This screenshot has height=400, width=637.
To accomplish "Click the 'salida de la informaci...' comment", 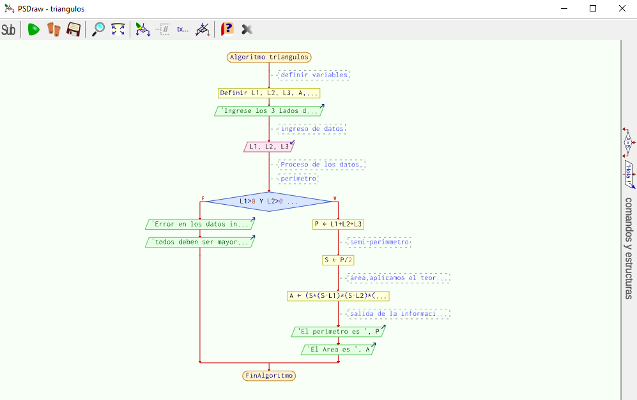I will 399,314.
